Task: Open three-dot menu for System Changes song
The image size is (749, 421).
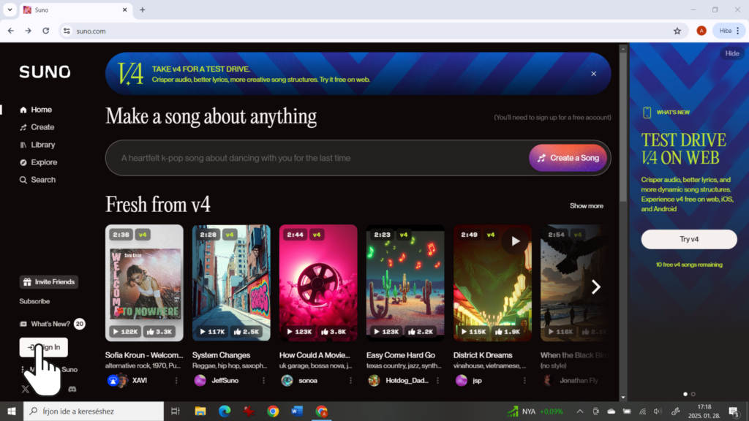Action: (x=263, y=380)
